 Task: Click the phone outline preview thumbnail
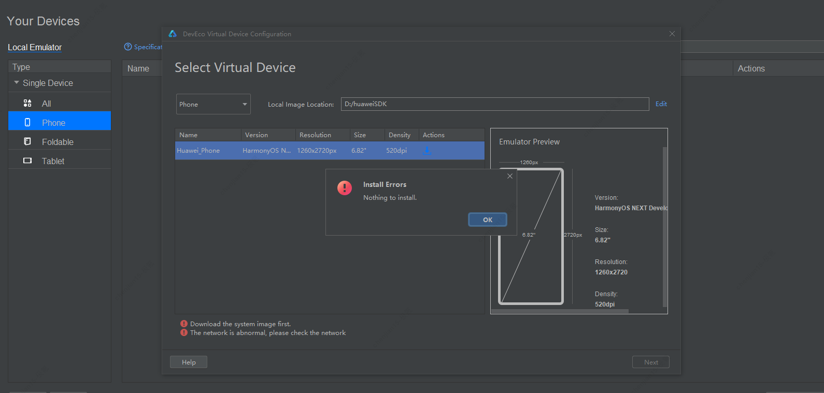tap(531, 236)
